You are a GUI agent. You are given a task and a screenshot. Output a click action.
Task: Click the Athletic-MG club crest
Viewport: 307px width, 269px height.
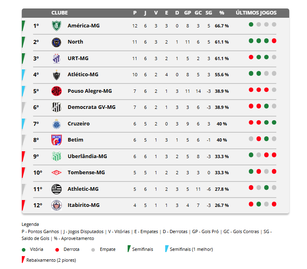(56, 189)
